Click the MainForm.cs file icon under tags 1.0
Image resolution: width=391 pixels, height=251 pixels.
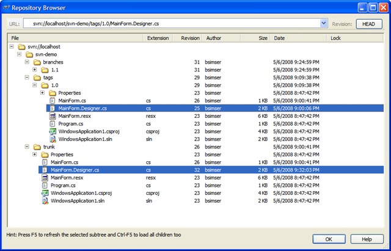(53, 101)
